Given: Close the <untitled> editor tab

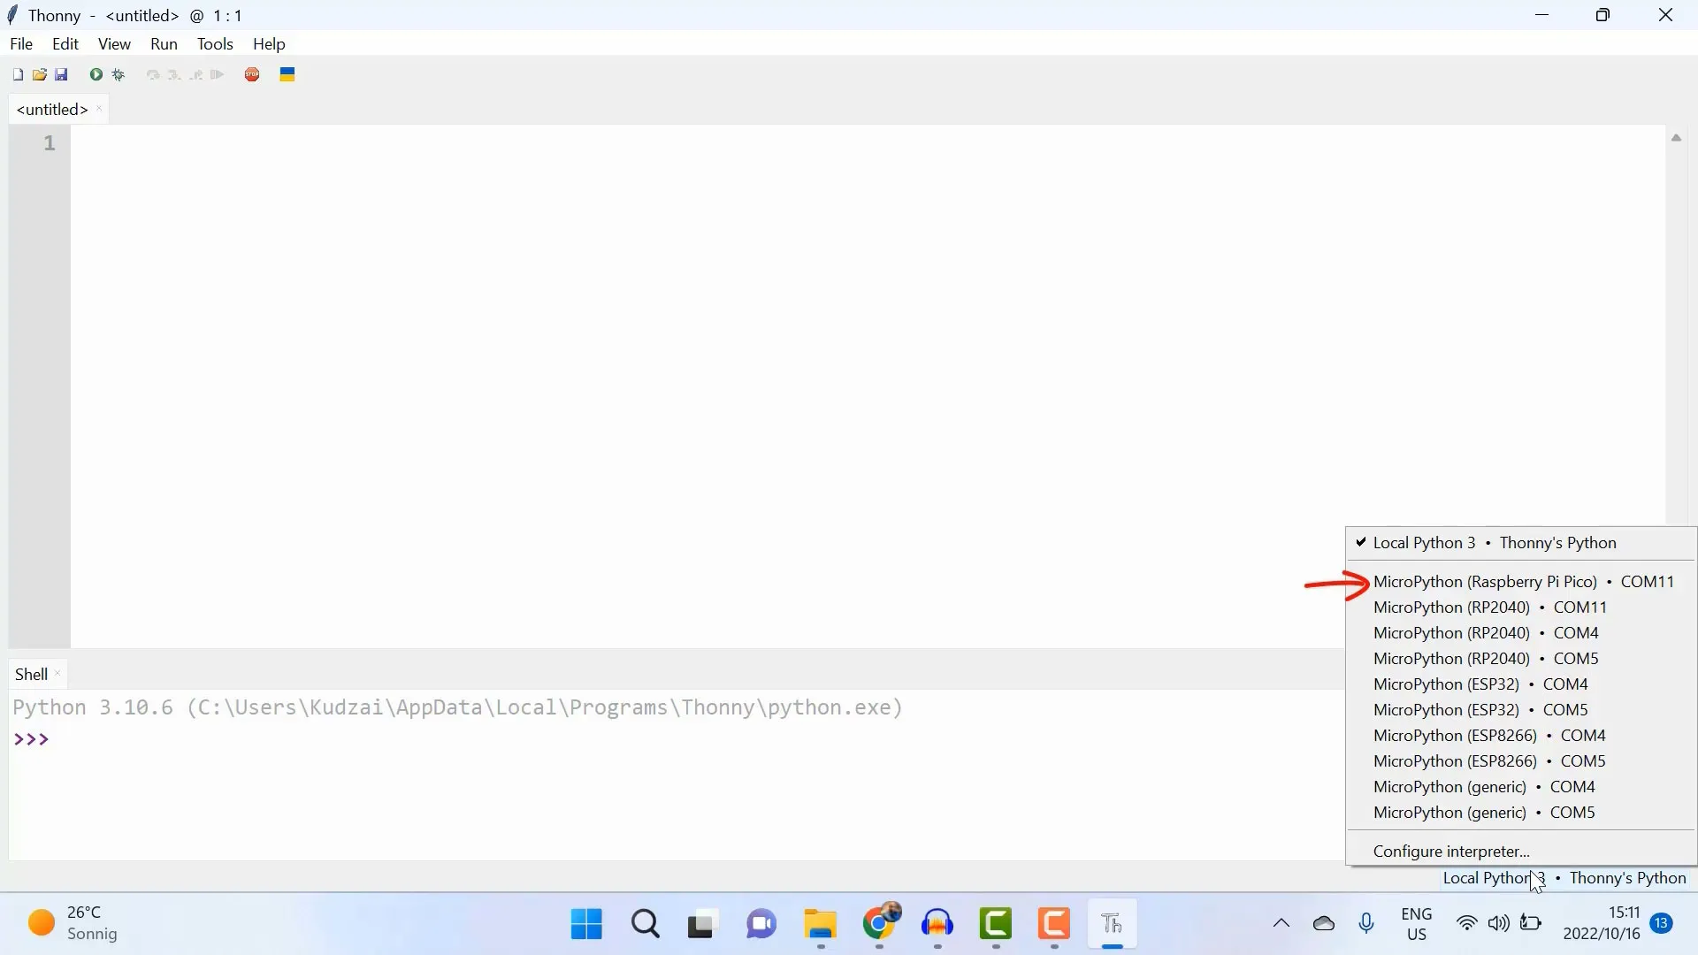Looking at the screenshot, I should coord(99,110).
